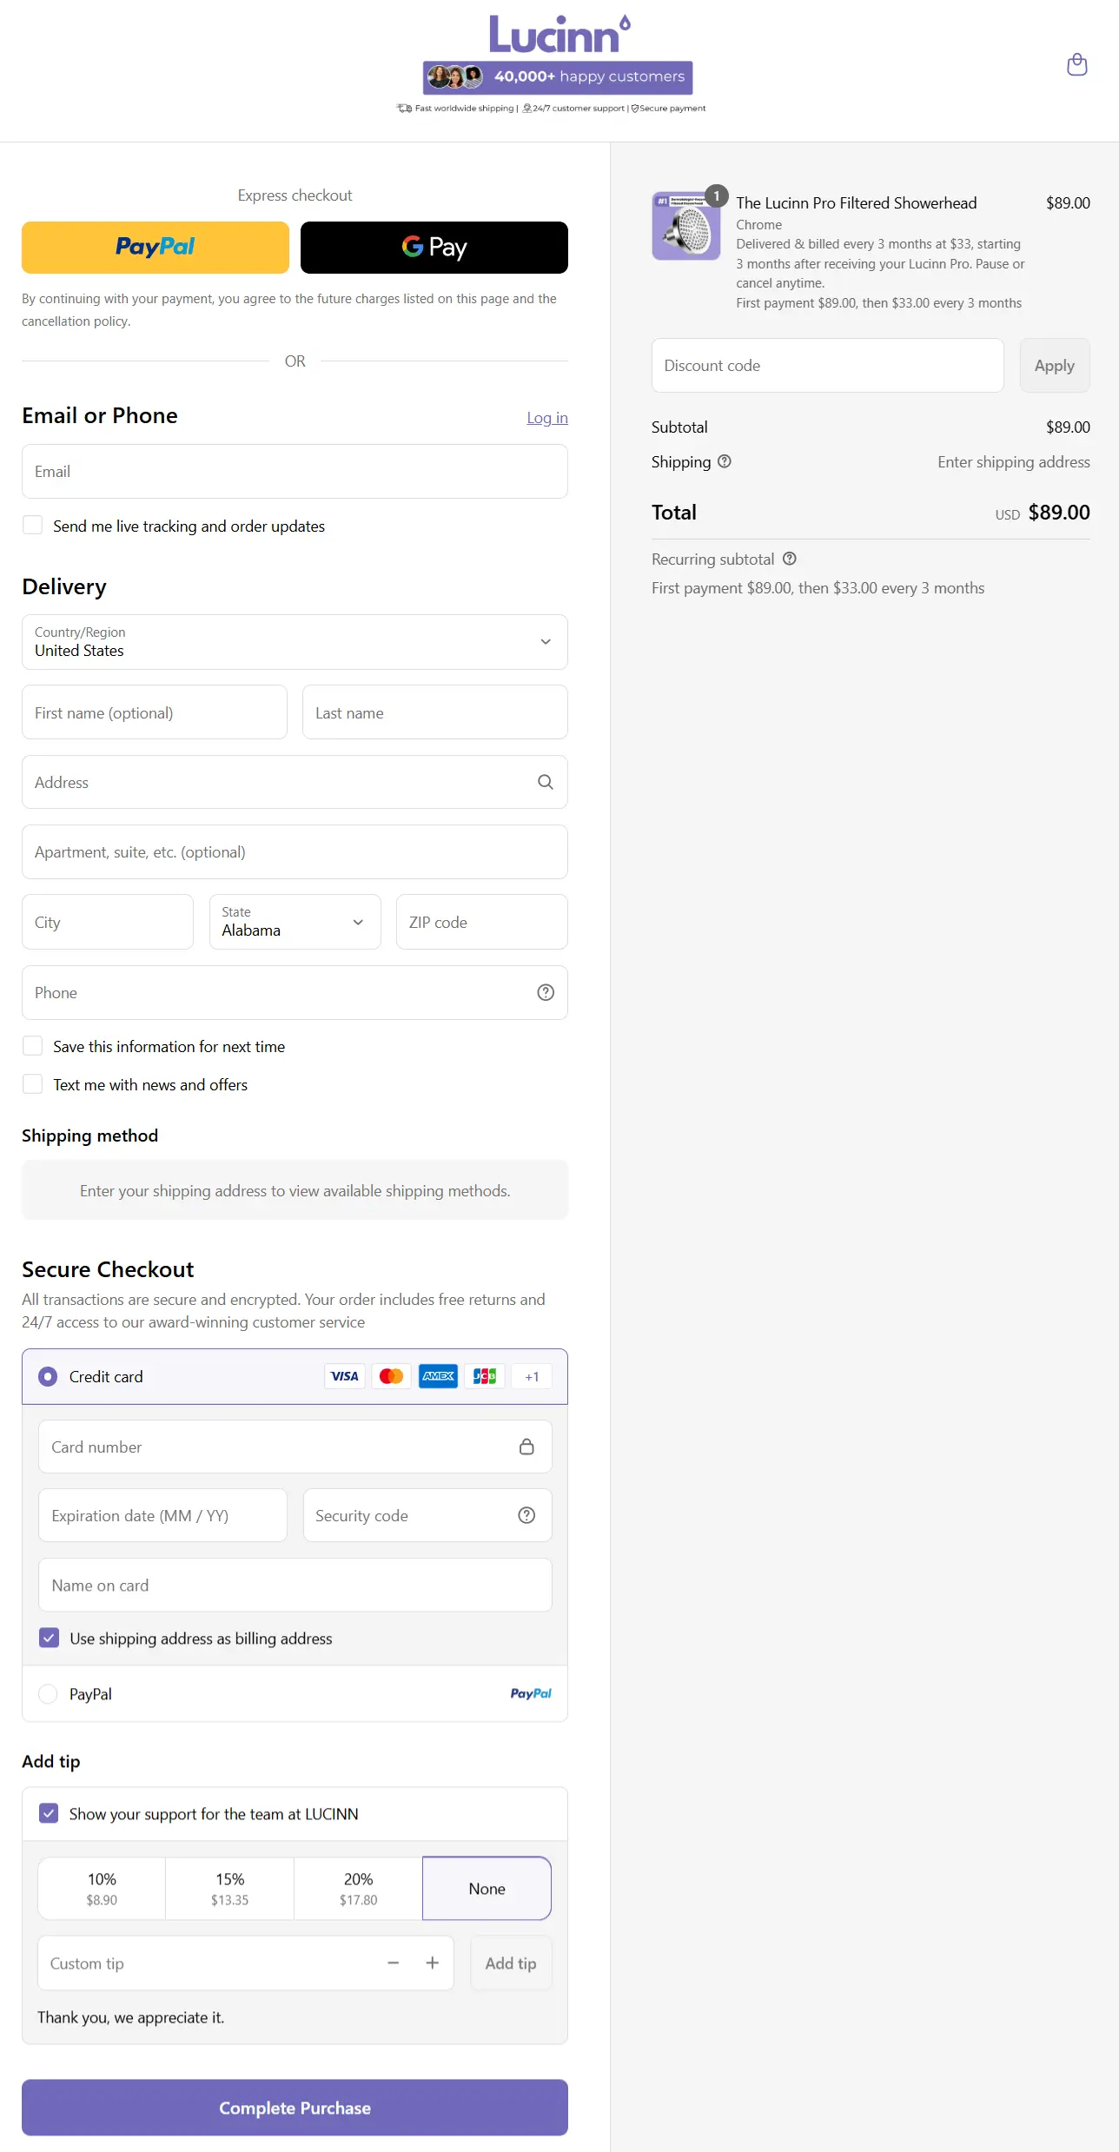Click the Log in link
The image size is (1119, 2152).
(x=547, y=418)
